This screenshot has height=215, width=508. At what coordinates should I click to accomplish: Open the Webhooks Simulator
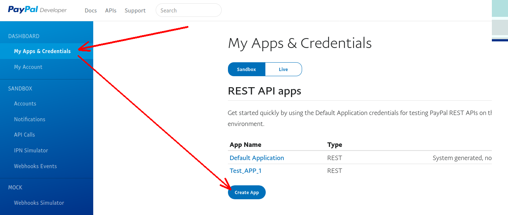(39, 203)
